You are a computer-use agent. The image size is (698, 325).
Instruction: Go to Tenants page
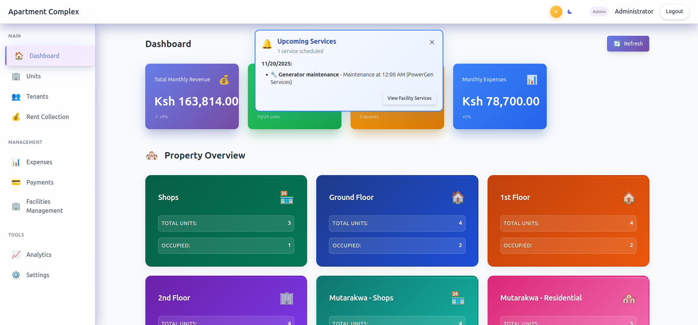(x=50, y=96)
